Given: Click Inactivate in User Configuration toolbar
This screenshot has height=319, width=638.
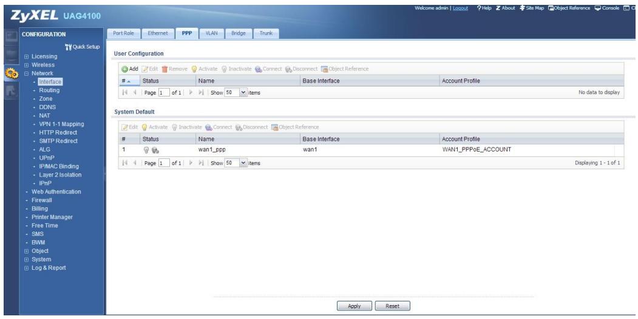Looking at the screenshot, I should [236, 69].
